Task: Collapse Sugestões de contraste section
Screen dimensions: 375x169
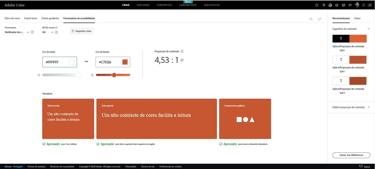Action: pyautogui.click(x=369, y=29)
